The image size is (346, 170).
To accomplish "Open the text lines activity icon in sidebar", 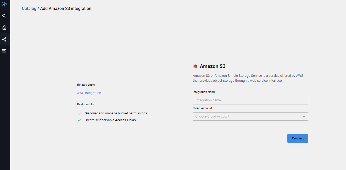I will click(x=4, y=51).
